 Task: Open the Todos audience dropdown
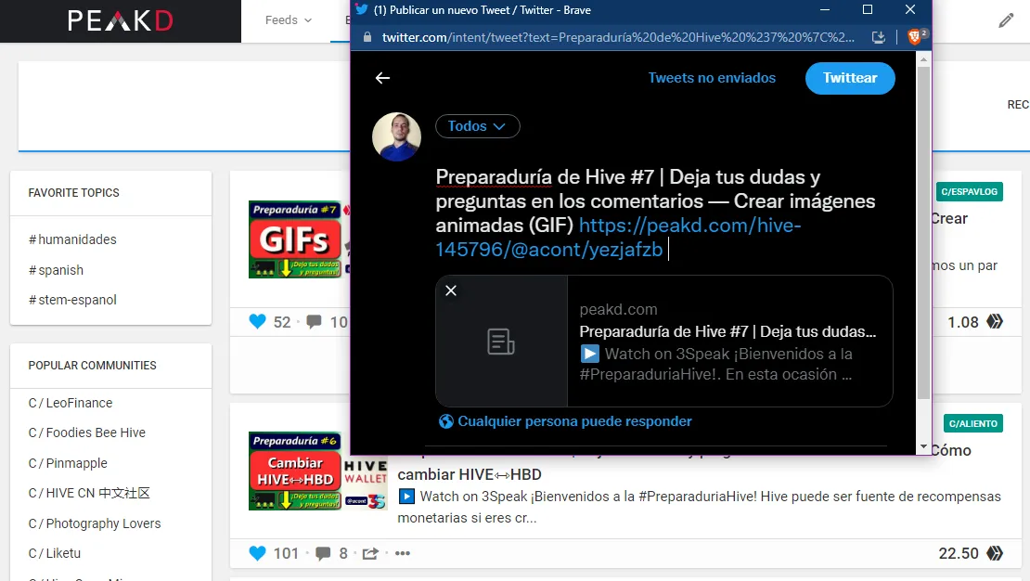tap(478, 126)
